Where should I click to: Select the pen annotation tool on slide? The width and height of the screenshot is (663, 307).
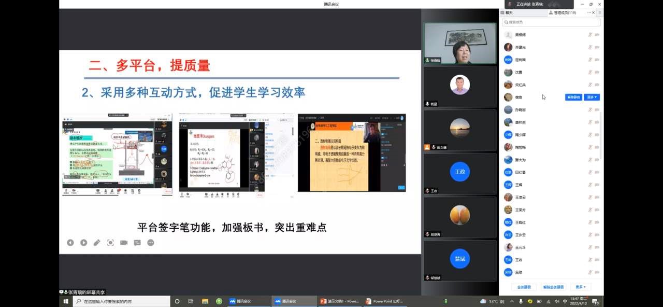point(97,243)
